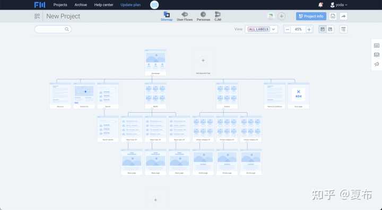Click the share arrow icon
The height and width of the screenshot is (210, 382).
pos(343,16)
